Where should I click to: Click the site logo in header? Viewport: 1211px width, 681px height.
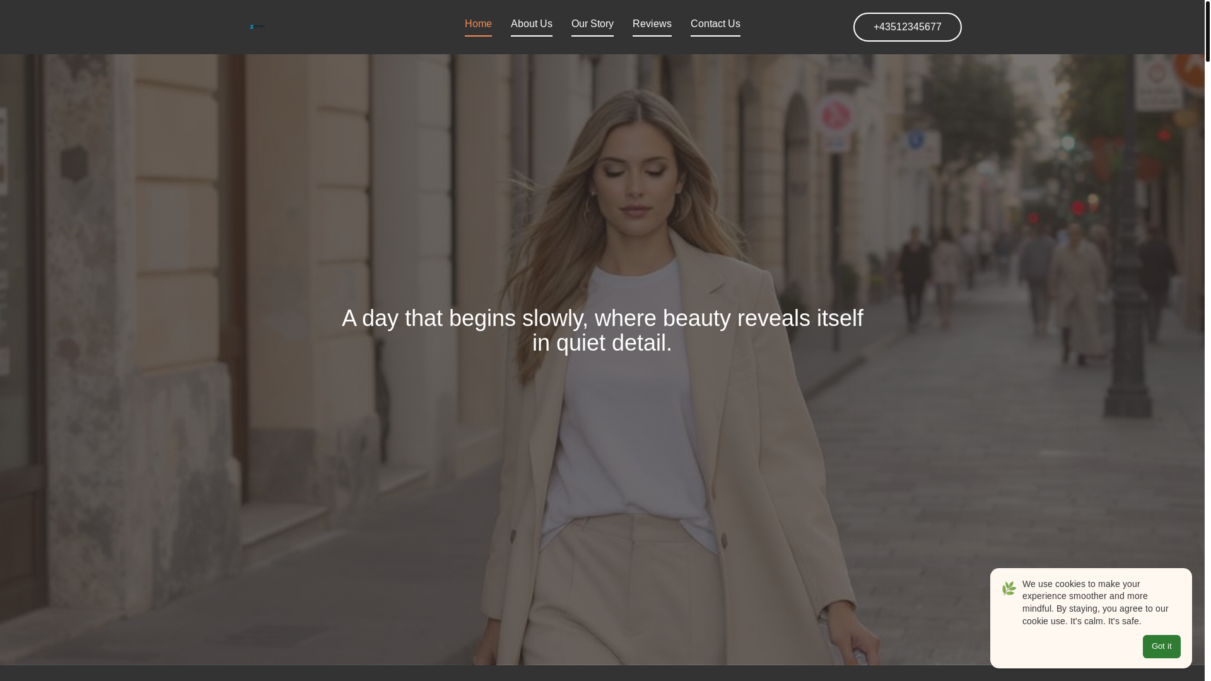pos(257,26)
